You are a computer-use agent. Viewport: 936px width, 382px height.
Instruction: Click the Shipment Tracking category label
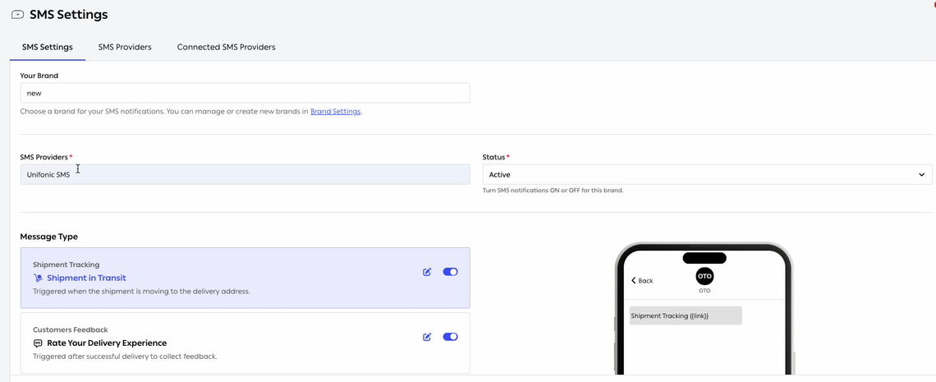[67, 265]
